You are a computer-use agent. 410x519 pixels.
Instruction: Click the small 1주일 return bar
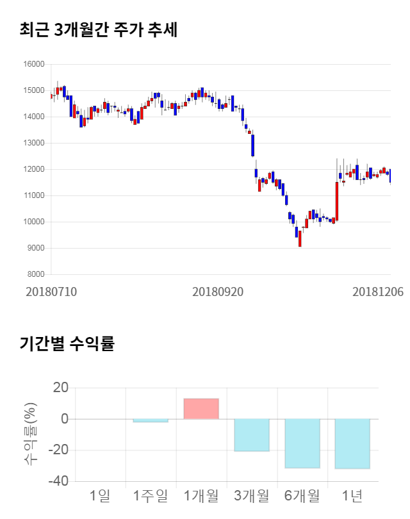(x=151, y=421)
